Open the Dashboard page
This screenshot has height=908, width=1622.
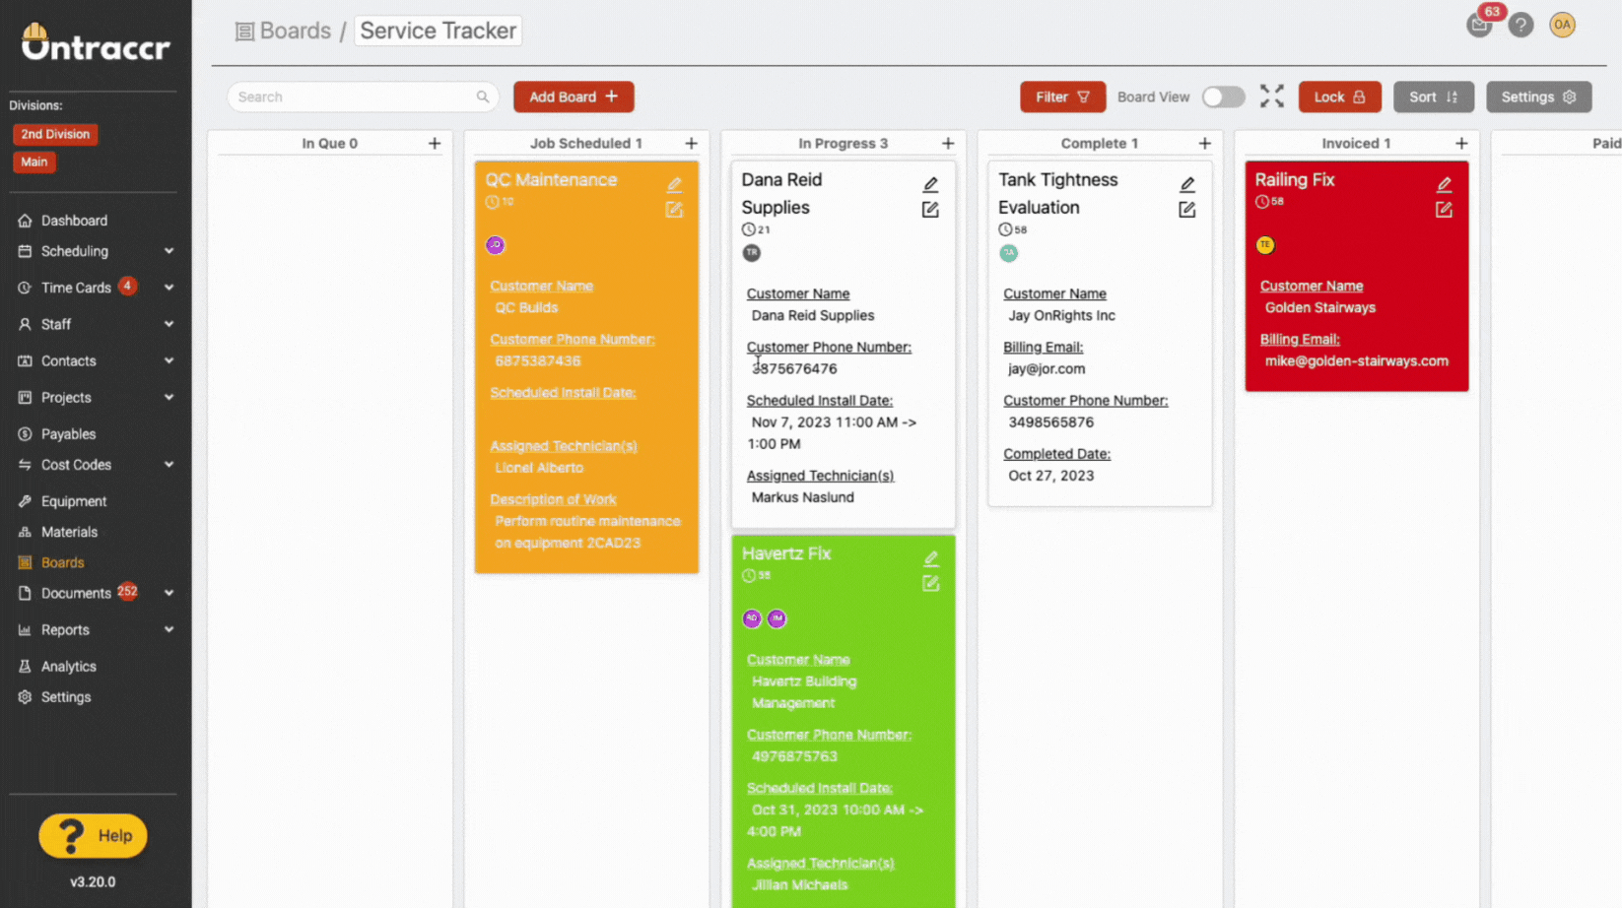(74, 221)
